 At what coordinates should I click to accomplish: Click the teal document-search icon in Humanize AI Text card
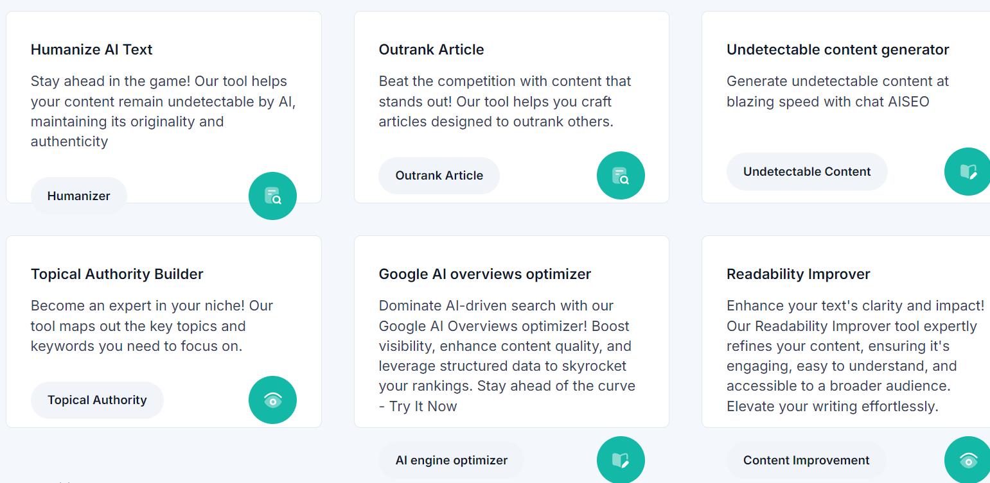272,196
